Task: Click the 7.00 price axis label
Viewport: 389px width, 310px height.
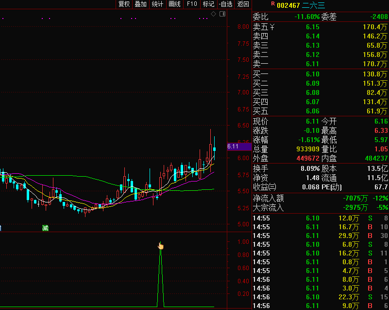Action: [x=243, y=92]
